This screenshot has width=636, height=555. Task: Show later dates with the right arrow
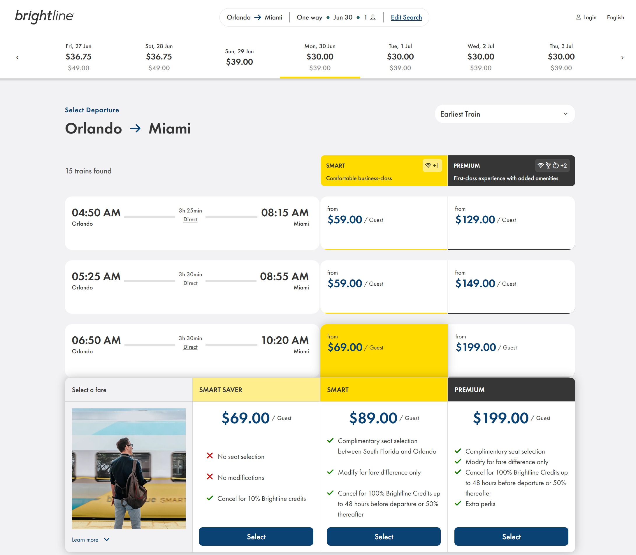[x=622, y=58]
